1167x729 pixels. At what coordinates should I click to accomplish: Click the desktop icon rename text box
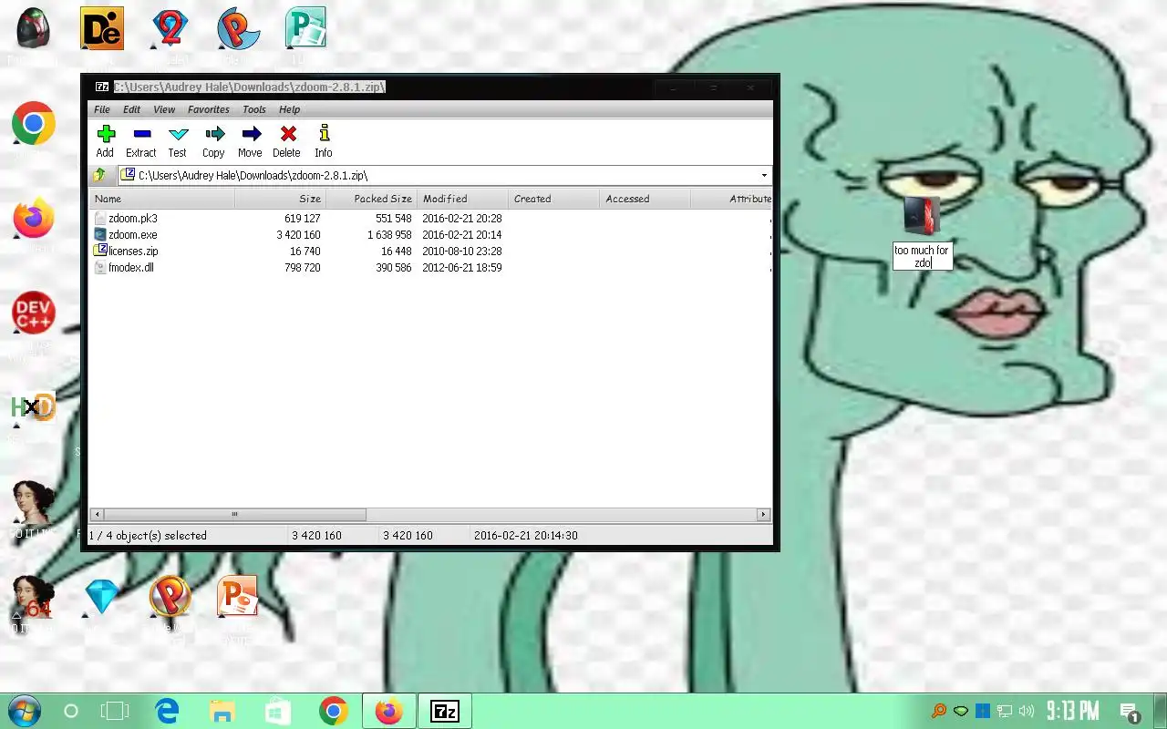[923, 256]
